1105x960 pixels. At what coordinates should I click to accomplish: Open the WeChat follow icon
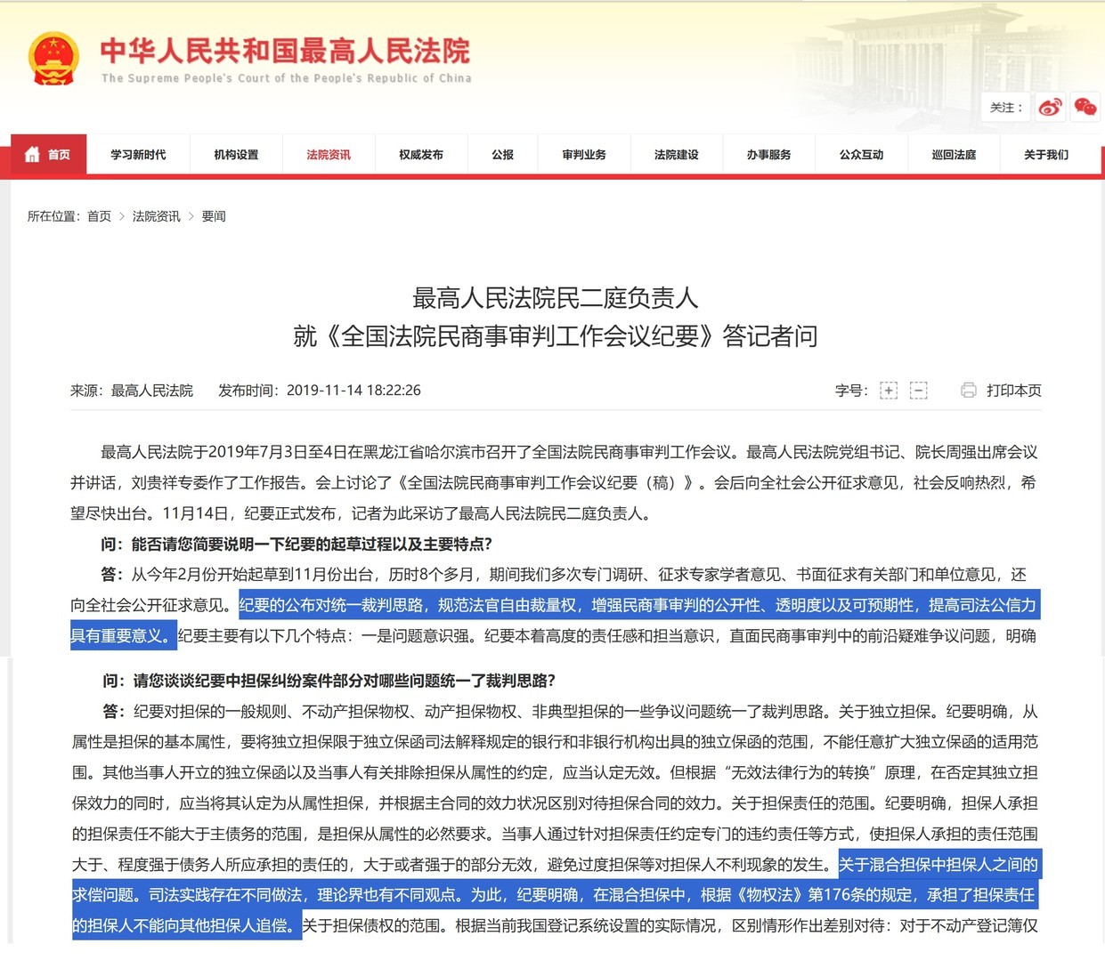[1085, 108]
